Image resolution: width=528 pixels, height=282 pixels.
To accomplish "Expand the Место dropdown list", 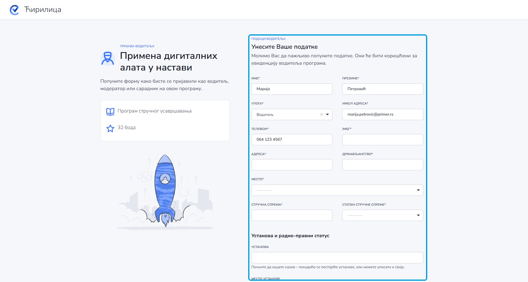I will coord(337,190).
